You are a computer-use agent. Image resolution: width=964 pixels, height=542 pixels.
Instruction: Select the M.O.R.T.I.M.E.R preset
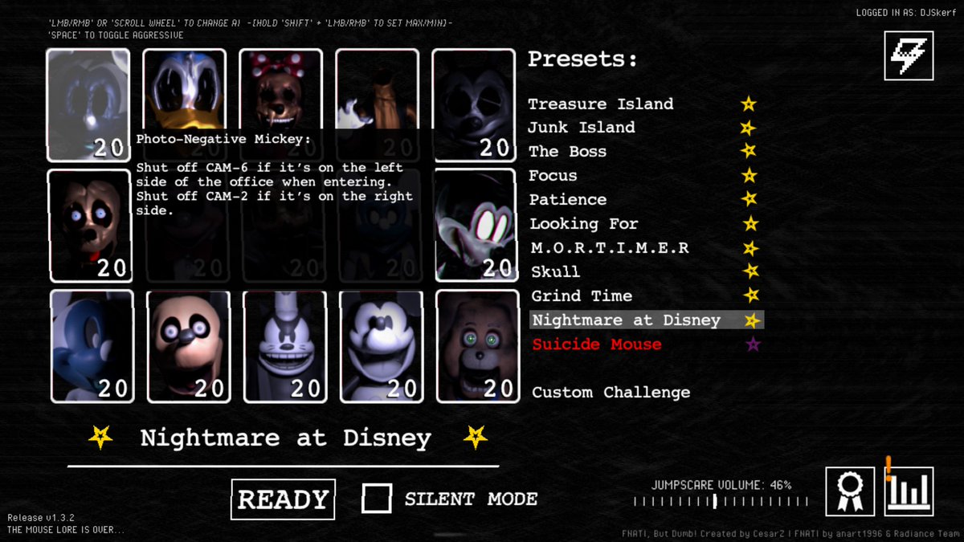click(611, 248)
